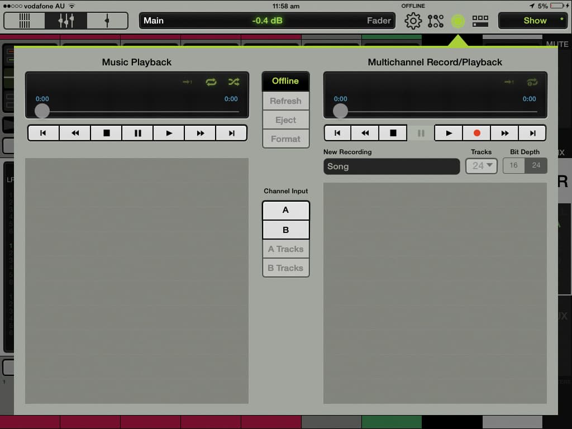Click the Music Playback position slider knob
The width and height of the screenshot is (572, 429).
pyautogui.click(x=42, y=111)
